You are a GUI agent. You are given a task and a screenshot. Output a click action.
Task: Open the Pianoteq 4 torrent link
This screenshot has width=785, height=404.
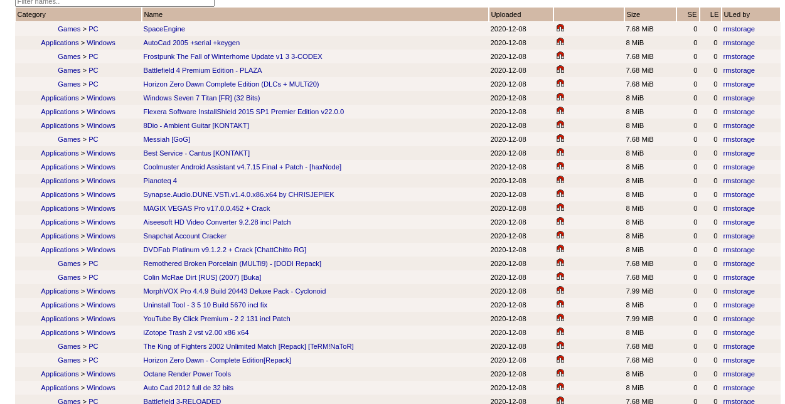pos(160,181)
